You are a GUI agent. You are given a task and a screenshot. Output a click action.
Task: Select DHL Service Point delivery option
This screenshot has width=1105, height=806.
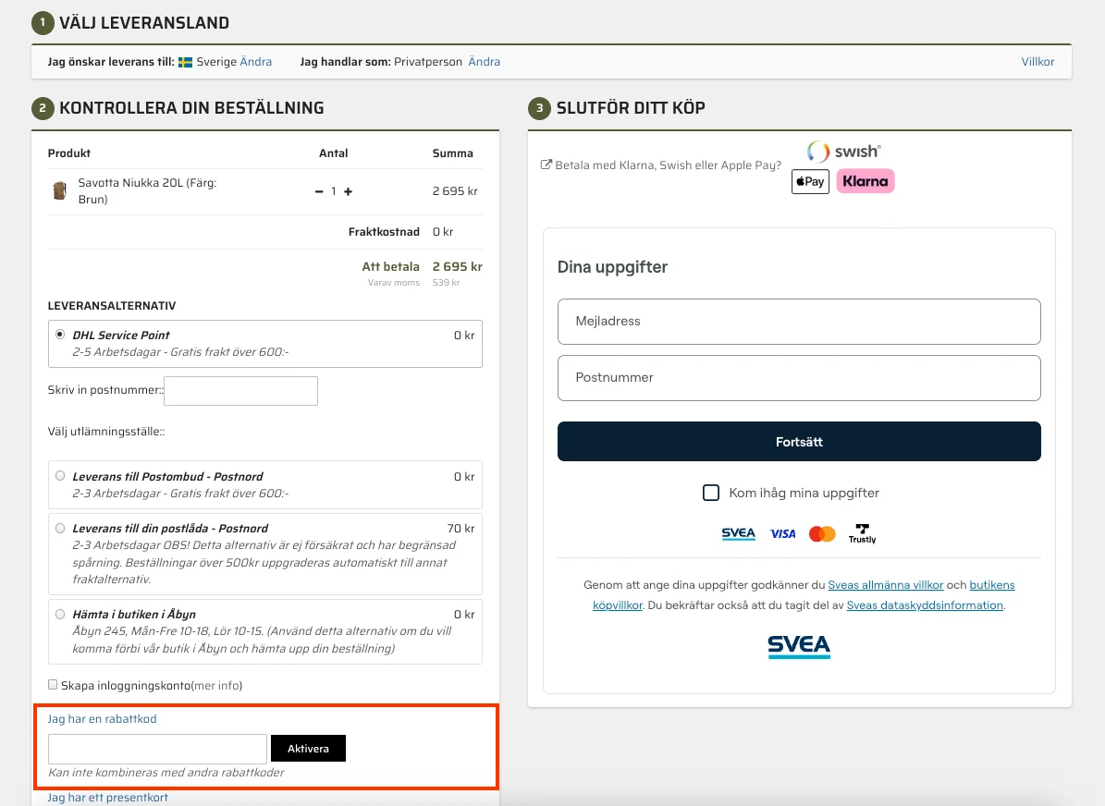point(60,335)
